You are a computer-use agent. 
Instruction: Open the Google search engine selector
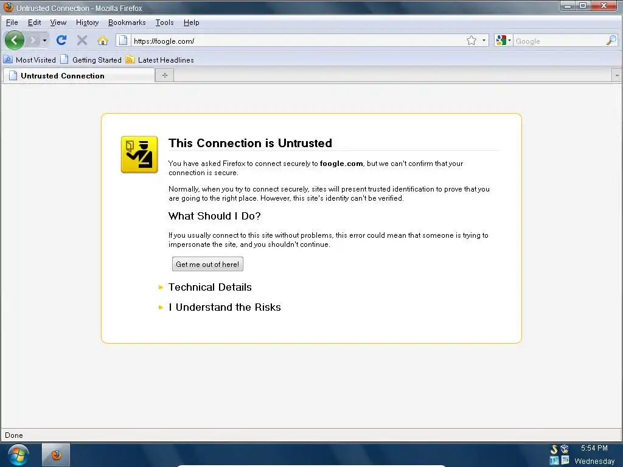click(x=503, y=41)
